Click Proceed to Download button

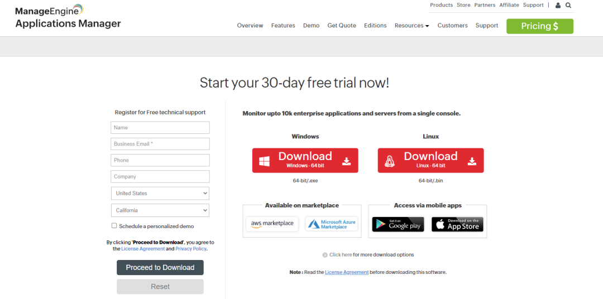click(160, 268)
